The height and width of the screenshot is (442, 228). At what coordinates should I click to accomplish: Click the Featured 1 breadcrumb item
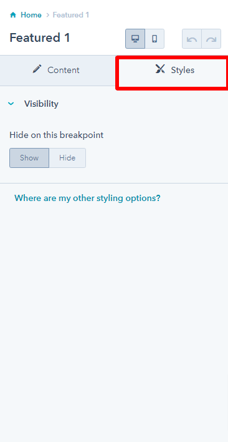tap(71, 15)
